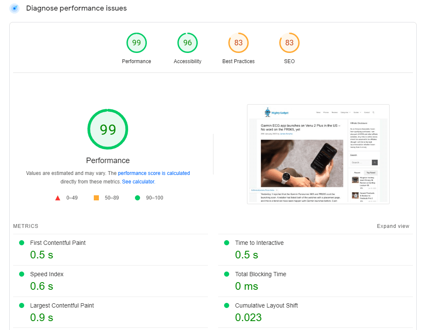The width and height of the screenshot is (421, 330).
Task: Follow the 'See calculator' link
Action: tap(138, 182)
